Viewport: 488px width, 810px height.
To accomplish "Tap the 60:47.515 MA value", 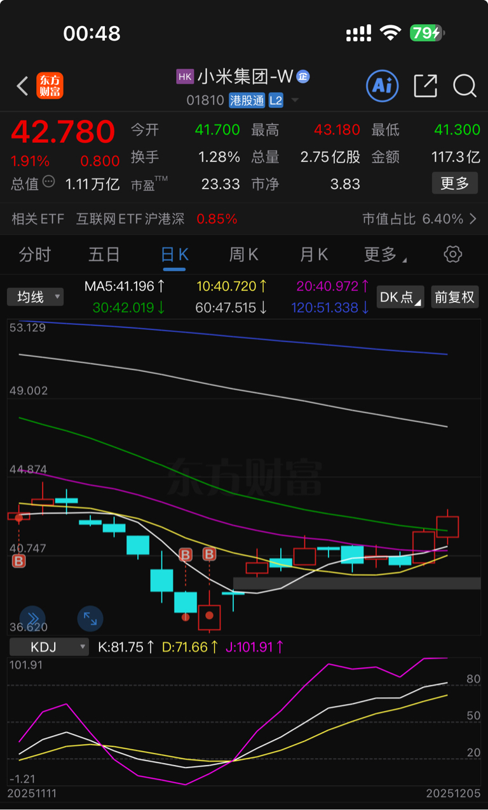I will coord(231,307).
